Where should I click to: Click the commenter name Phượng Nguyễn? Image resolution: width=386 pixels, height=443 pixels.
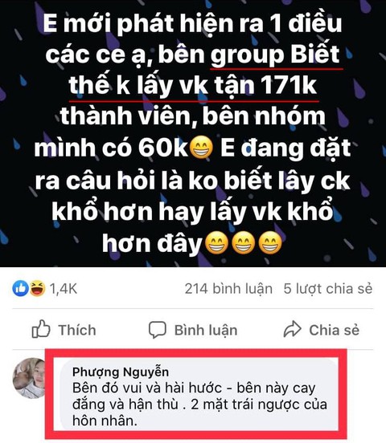click(121, 372)
